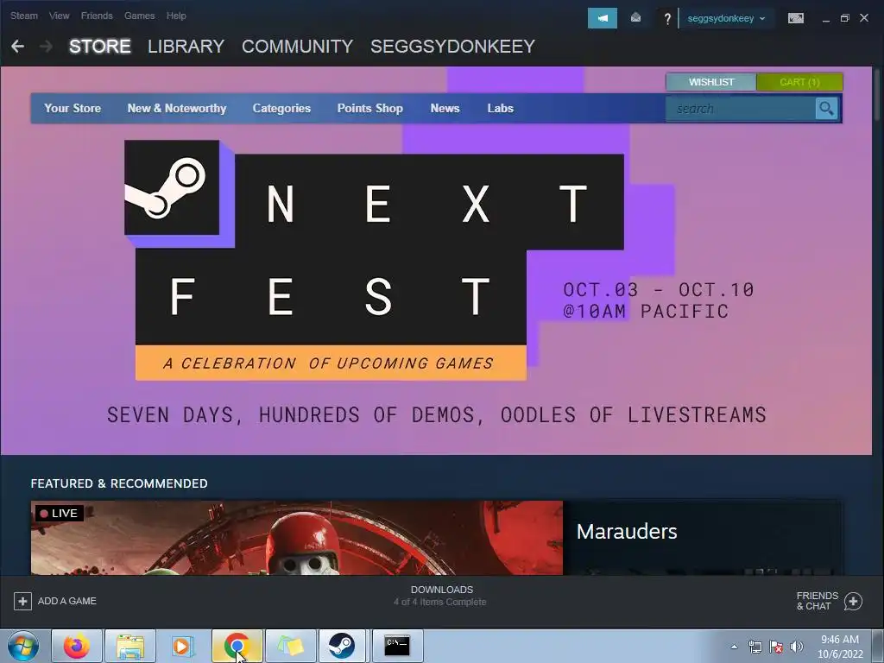Open the View menu
Image resolution: width=884 pixels, height=663 pixels.
click(60, 16)
